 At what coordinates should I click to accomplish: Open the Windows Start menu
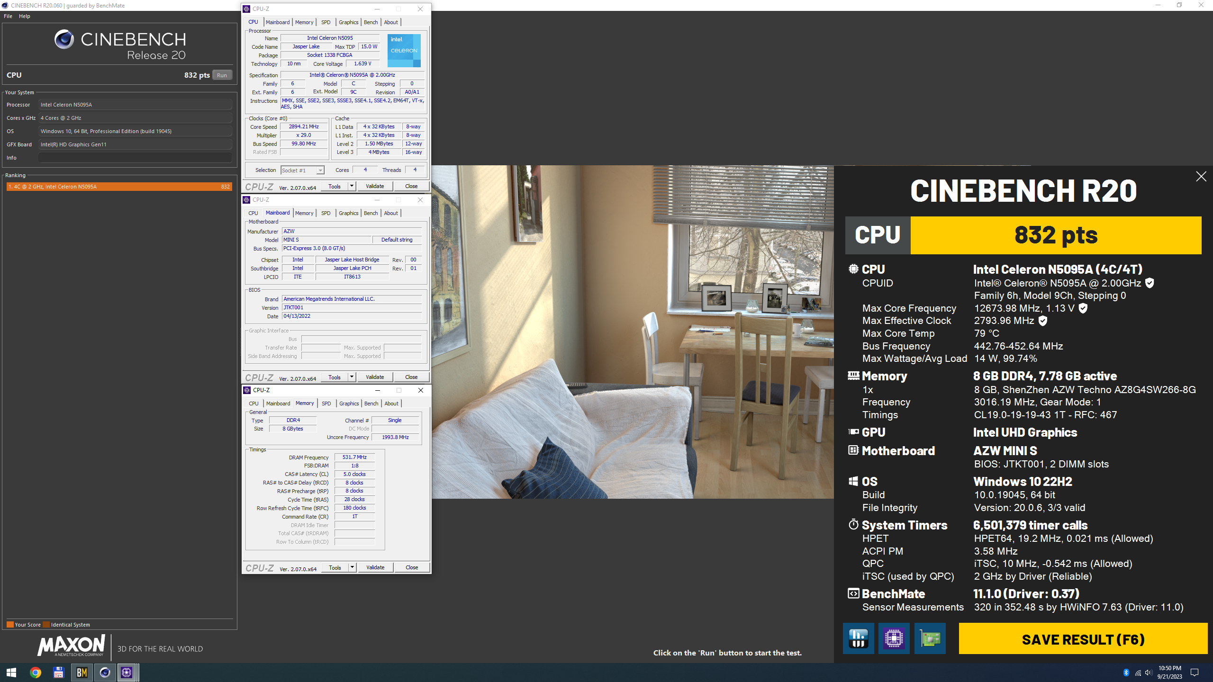(x=11, y=673)
